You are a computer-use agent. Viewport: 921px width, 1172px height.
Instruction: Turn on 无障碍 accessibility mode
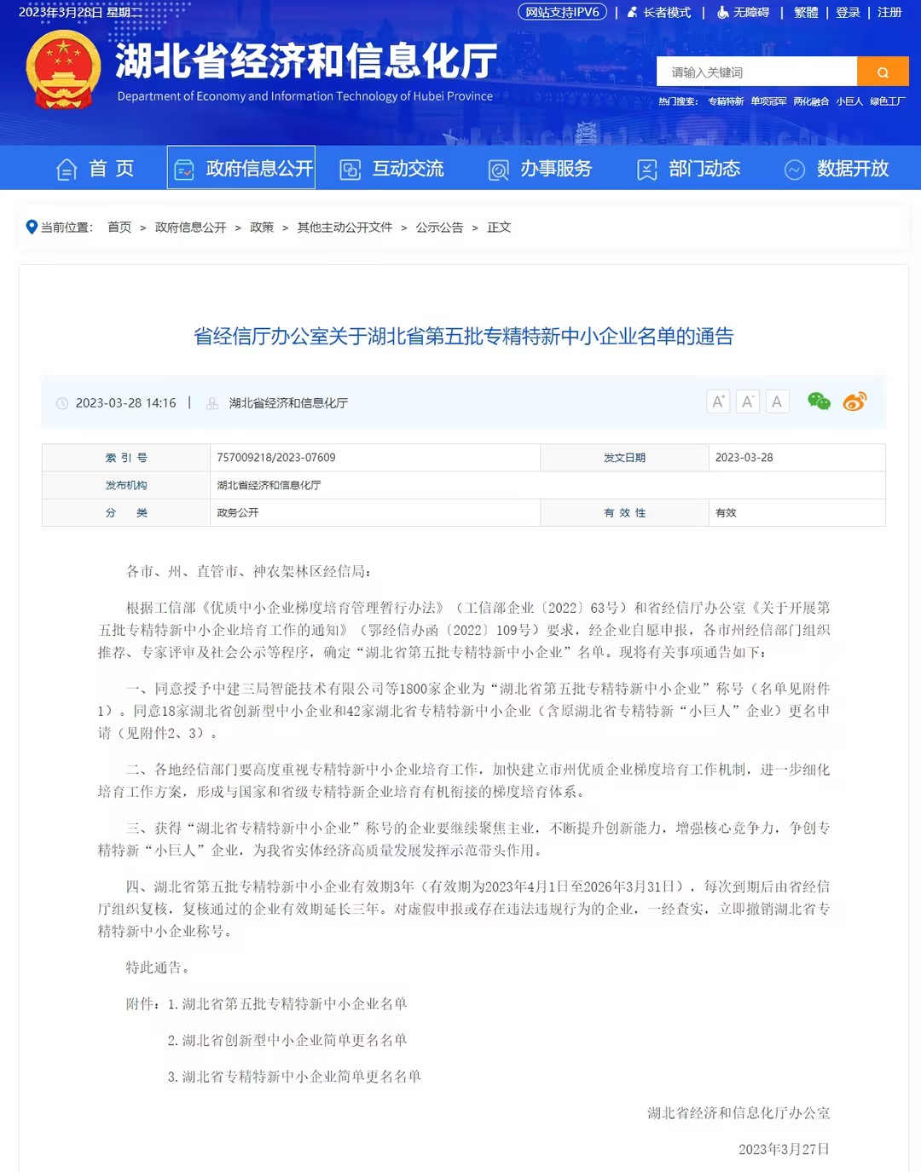pyautogui.click(x=743, y=13)
